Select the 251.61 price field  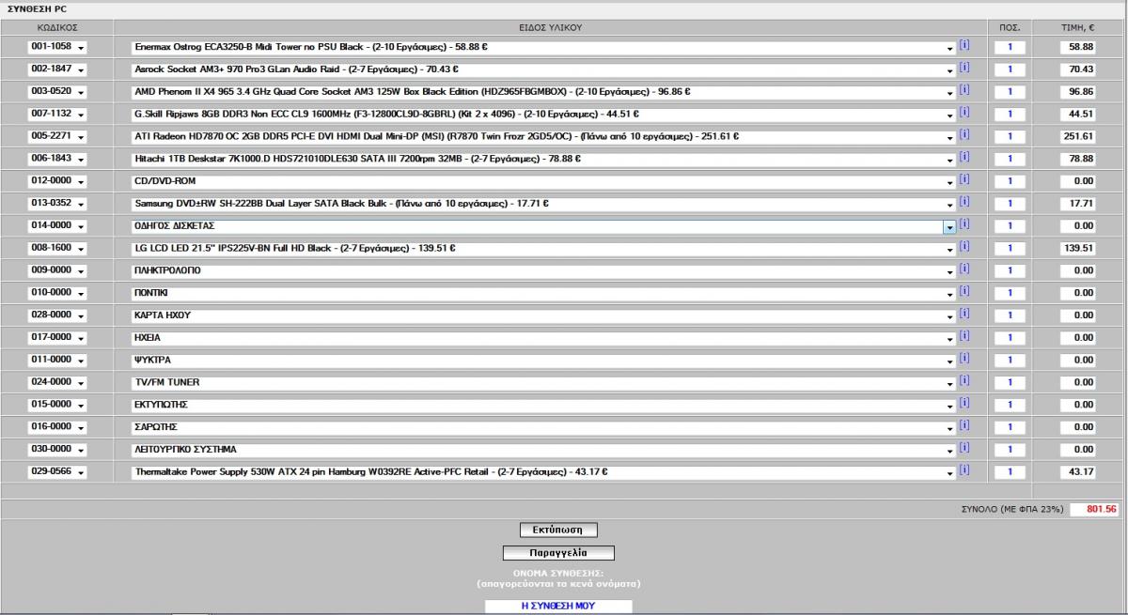click(x=1077, y=136)
